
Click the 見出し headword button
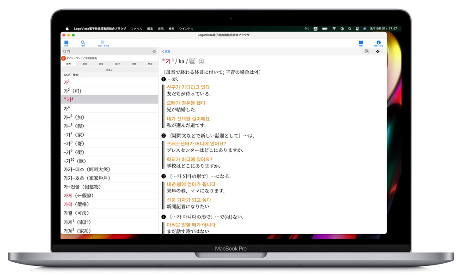[109, 70]
